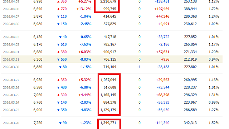
Task: Select date 2026.04.08 in the table
Action: [x=11, y=9]
